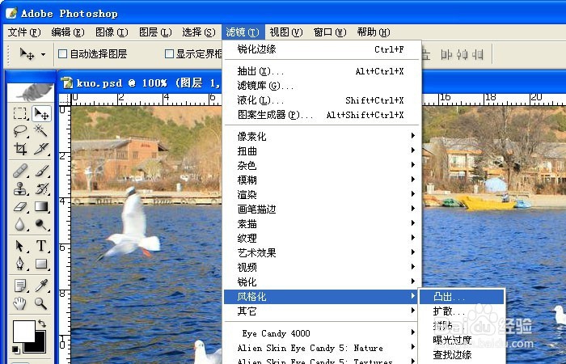Image resolution: width=566 pixels, height=364 pixels.
Task: Expand the 杂色 submenu
Action: [322, 165]
